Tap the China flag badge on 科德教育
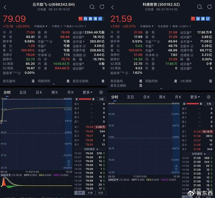 193,19
